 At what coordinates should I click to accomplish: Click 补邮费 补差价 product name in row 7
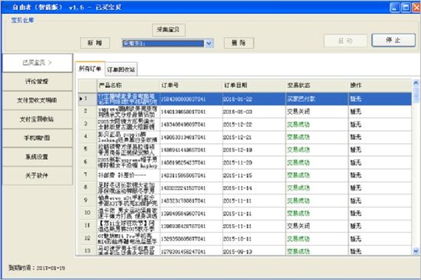pyautogui.click(x=122, y=175)
